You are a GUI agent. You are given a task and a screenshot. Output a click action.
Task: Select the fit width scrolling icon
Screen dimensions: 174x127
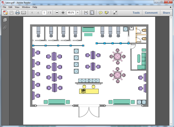(x=86, y=13)
